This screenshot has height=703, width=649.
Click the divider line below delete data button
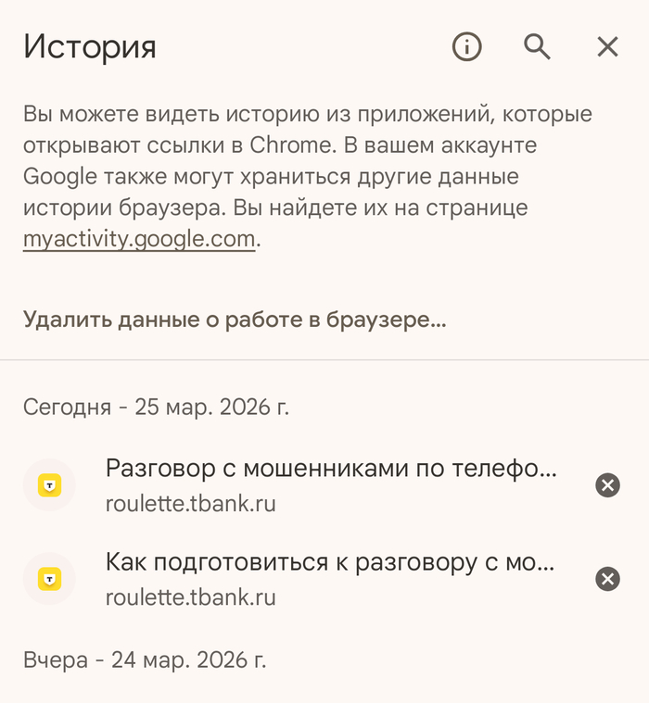pyautogui.click(x=324, y=359)
